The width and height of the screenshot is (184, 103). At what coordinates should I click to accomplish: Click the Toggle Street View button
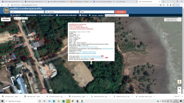(x=171, y=20)
